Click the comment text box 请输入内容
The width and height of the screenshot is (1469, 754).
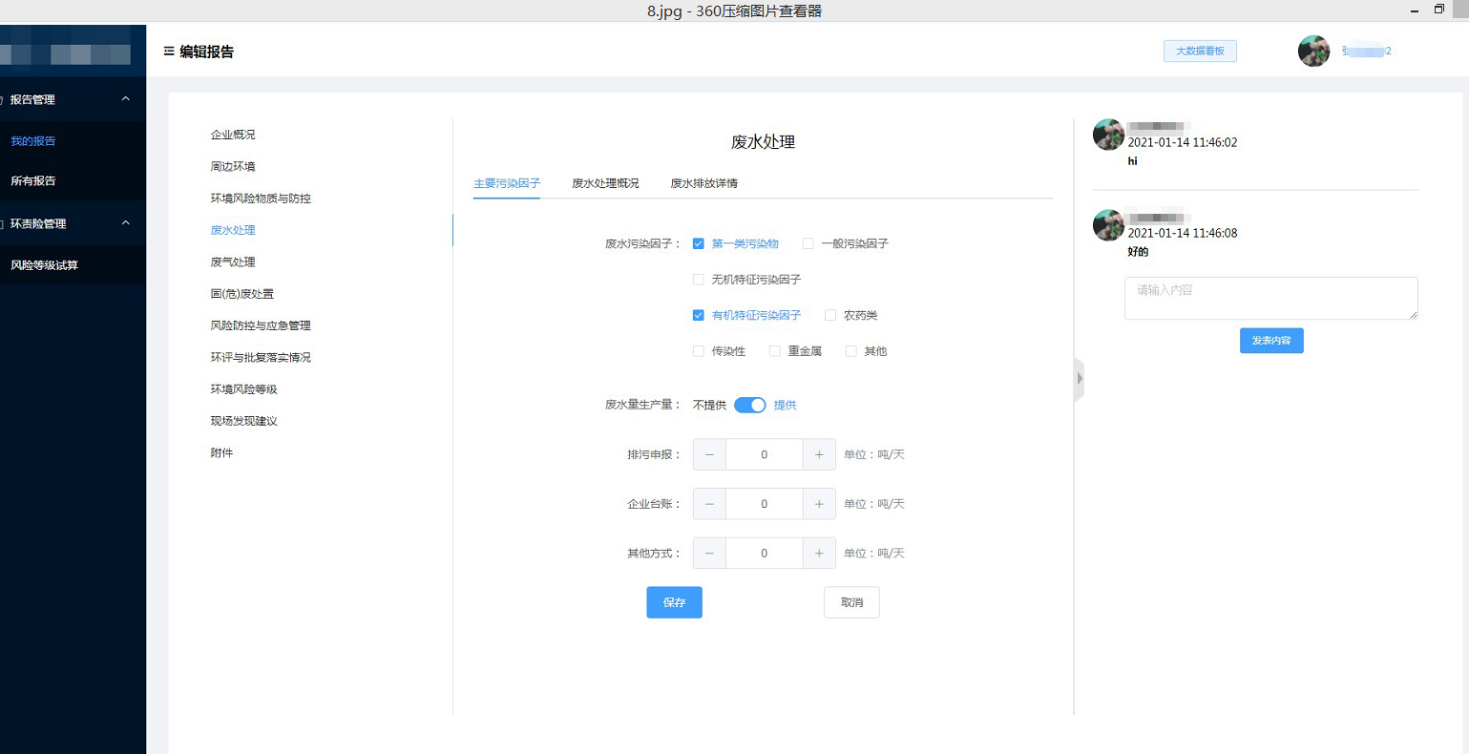click(1270, 299)
